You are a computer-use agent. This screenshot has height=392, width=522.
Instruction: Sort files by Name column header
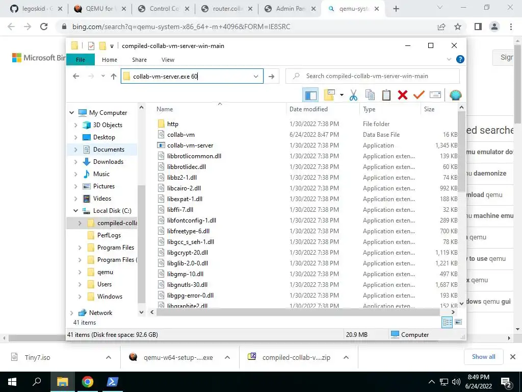(165, 109)
